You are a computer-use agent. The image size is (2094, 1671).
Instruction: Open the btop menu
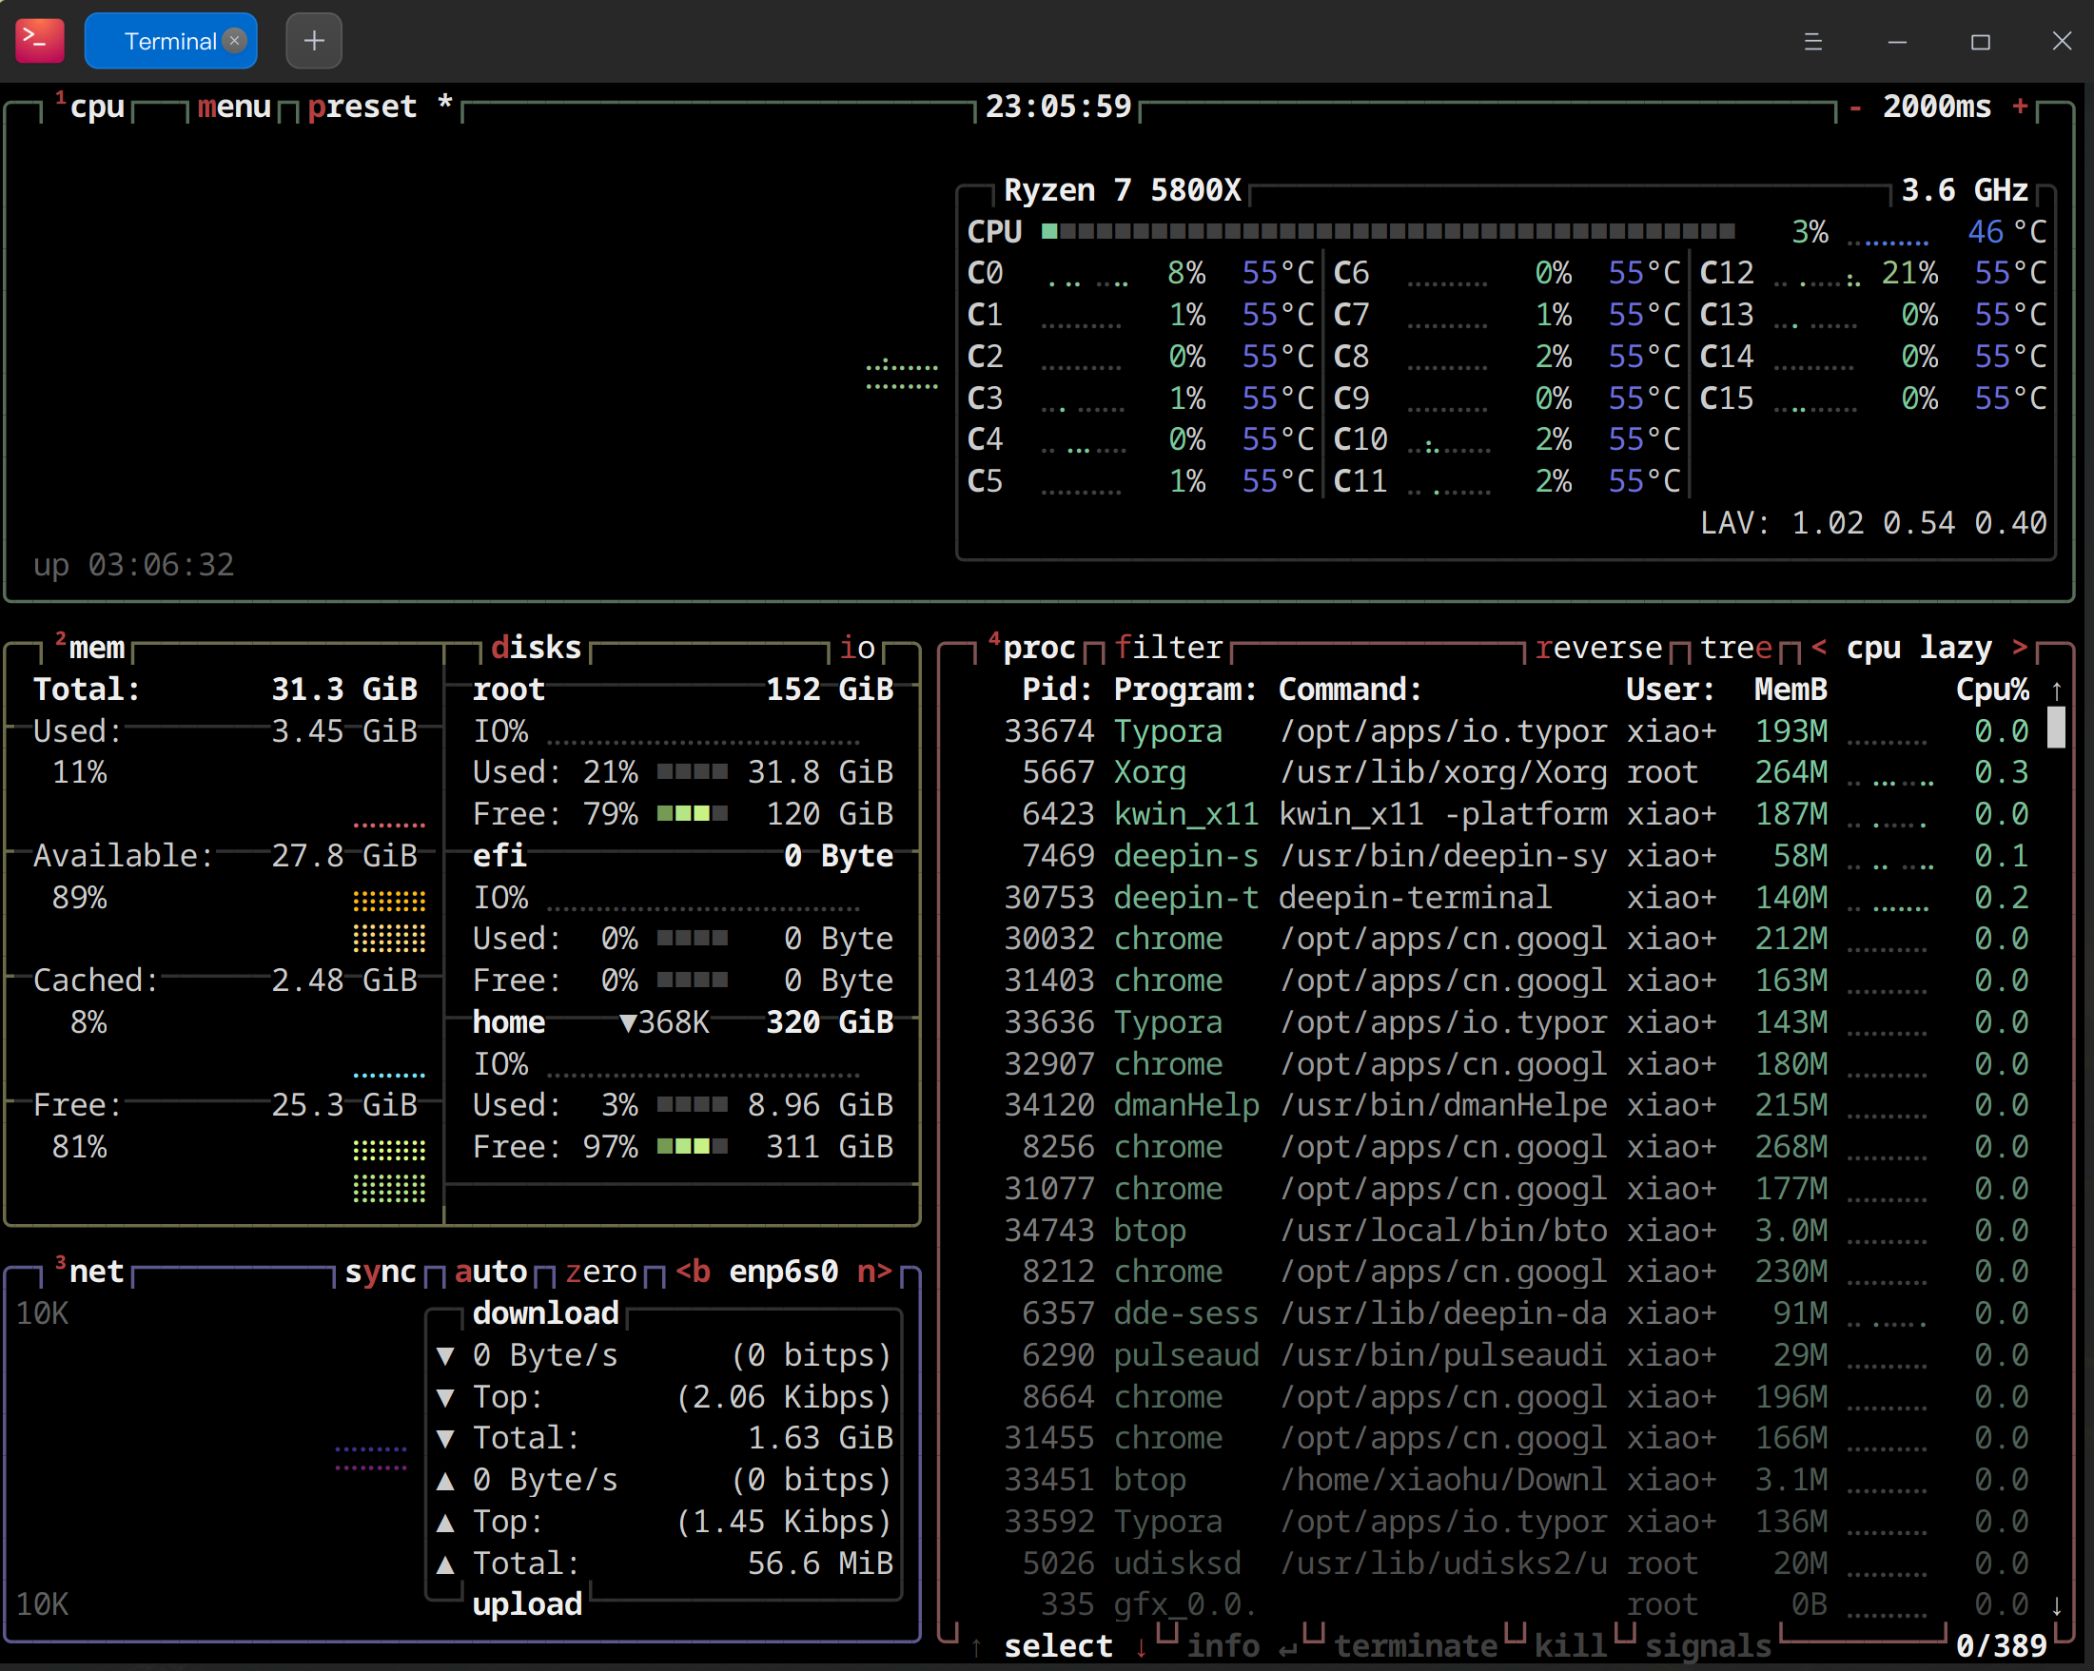[x=233, y=107]
